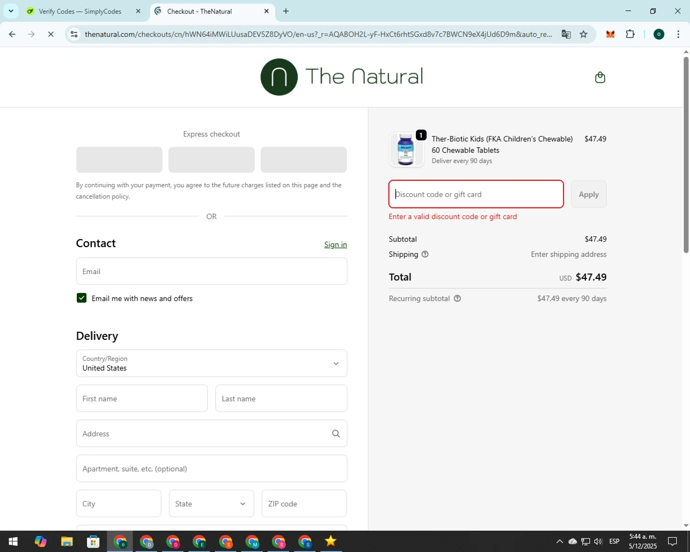690x552 pixels.
Task: Focus the Discount code or gift card field
Action: (x=476, y=194)
